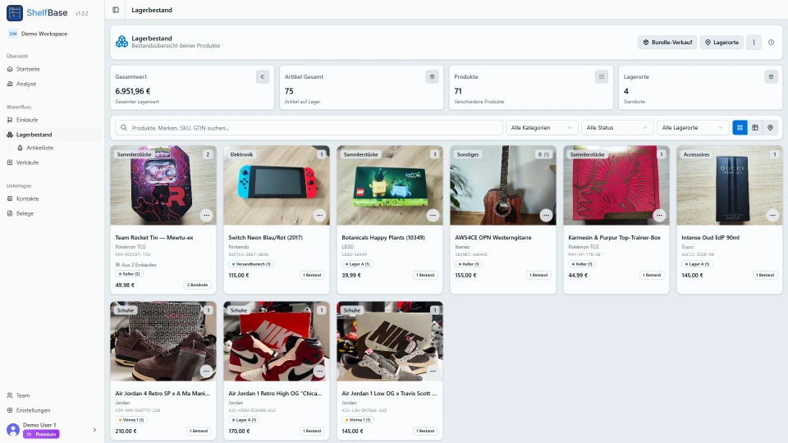Open the info icon beside the Lagerorte button

771,42
